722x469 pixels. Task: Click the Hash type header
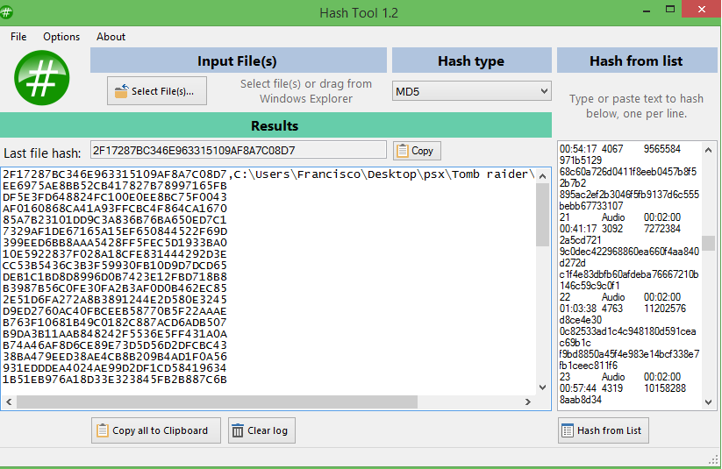pos(471,60)
